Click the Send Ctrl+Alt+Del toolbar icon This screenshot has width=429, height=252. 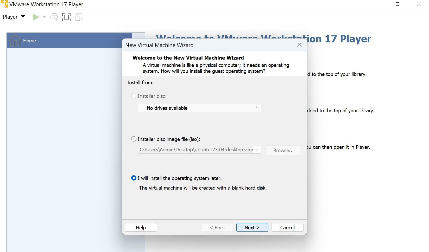coord(54,17)
